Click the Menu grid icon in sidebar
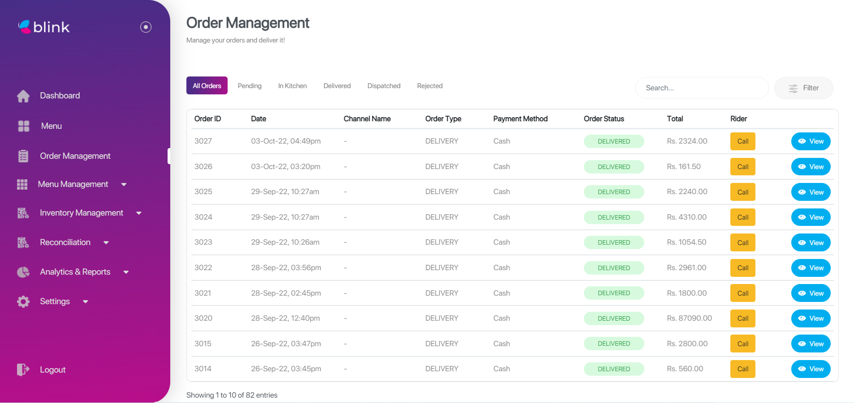Screen dimensions: 854x403 click(23, 126)
